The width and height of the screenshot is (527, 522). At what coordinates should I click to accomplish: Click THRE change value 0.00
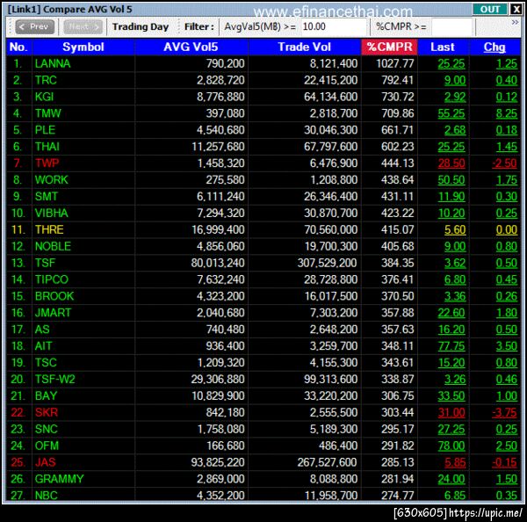click(x=507, y=229)
